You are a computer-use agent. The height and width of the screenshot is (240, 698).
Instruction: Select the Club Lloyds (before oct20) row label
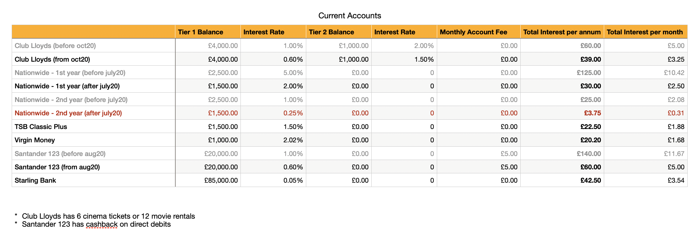pos(55,46)
